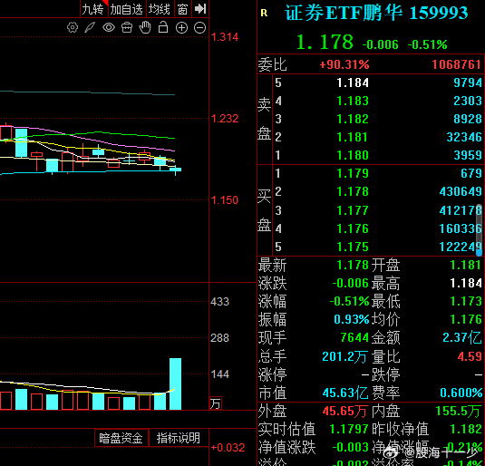The image size is (485, 466).
Task: Click the 最高 value 1.184
Action: pos(466,283)
